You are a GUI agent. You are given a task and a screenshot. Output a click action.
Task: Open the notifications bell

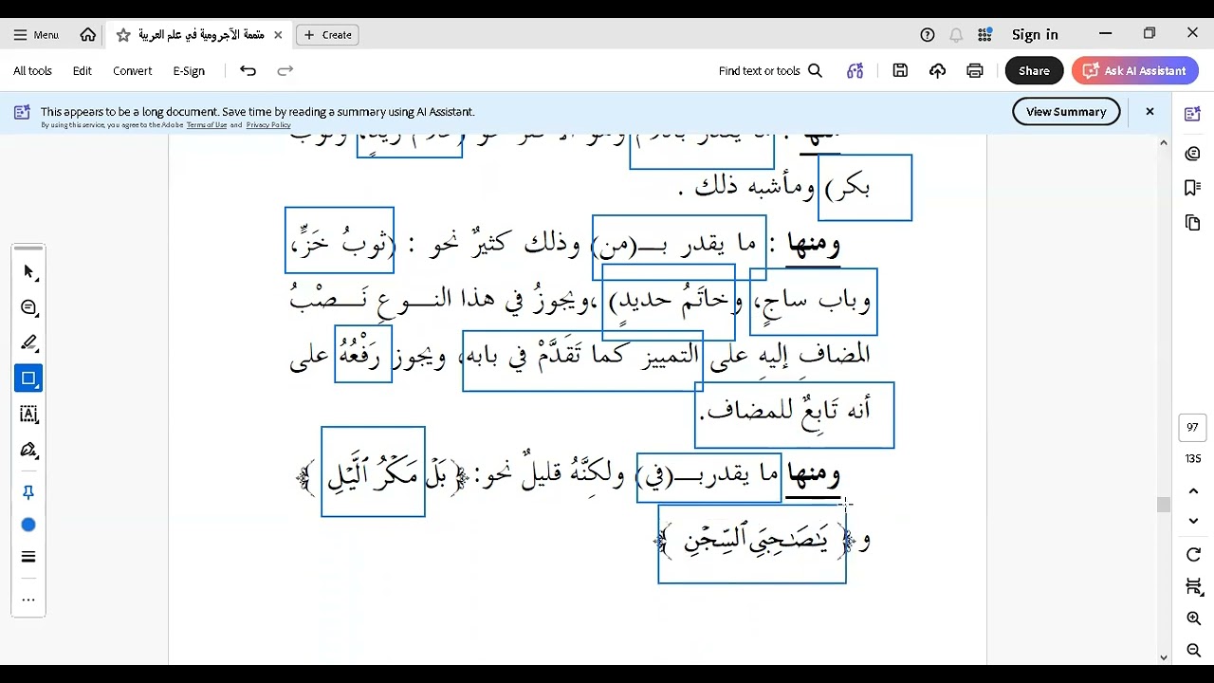[956, 35]
